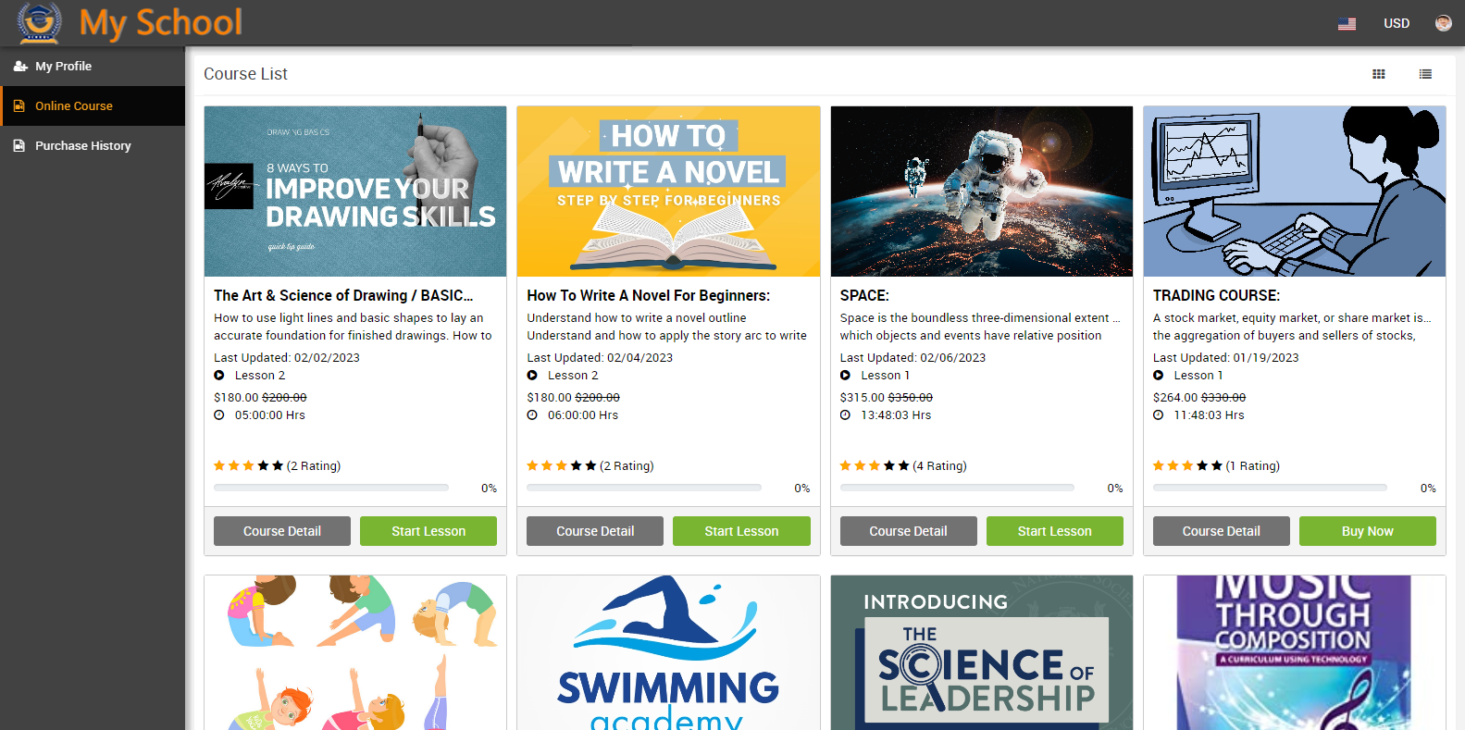Screen dimensions: 1465x730
Task: Open the user avatar menu
Action: pyautogui.click(x=1443, y=24)
